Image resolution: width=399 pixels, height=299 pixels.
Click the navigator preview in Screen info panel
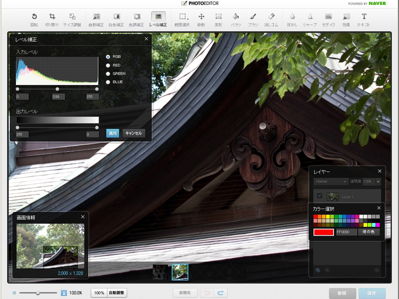(x=50, y=246)
